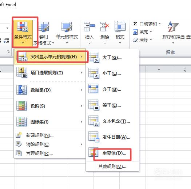191x189 pixels.
Task: Expand the 插入 dropdown arrow
Action: [x=89, y=43]
